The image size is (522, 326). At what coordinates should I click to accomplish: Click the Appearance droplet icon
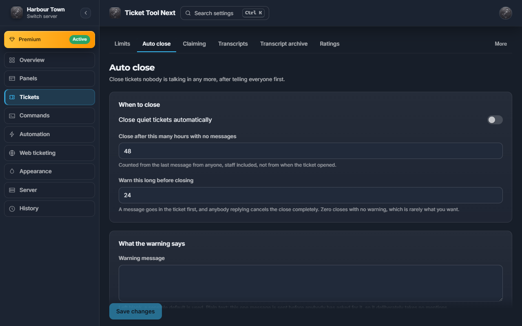coord(12,171)
